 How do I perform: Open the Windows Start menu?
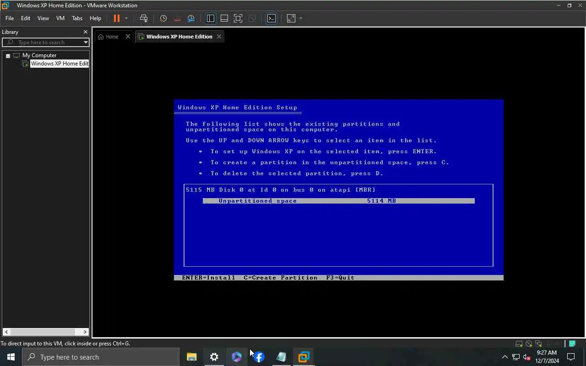[11, 357]
